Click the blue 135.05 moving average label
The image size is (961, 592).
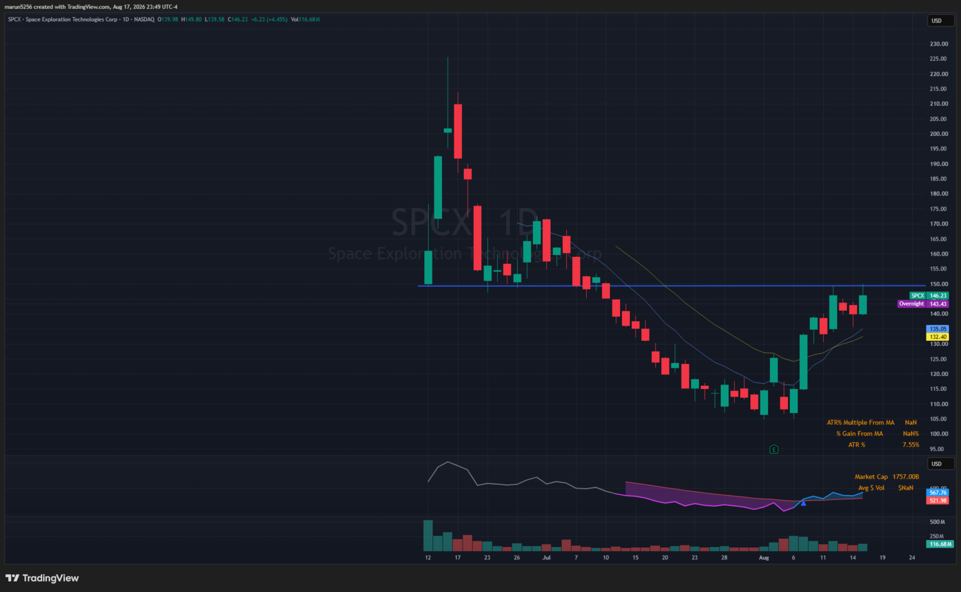click(x=938, y=329)
